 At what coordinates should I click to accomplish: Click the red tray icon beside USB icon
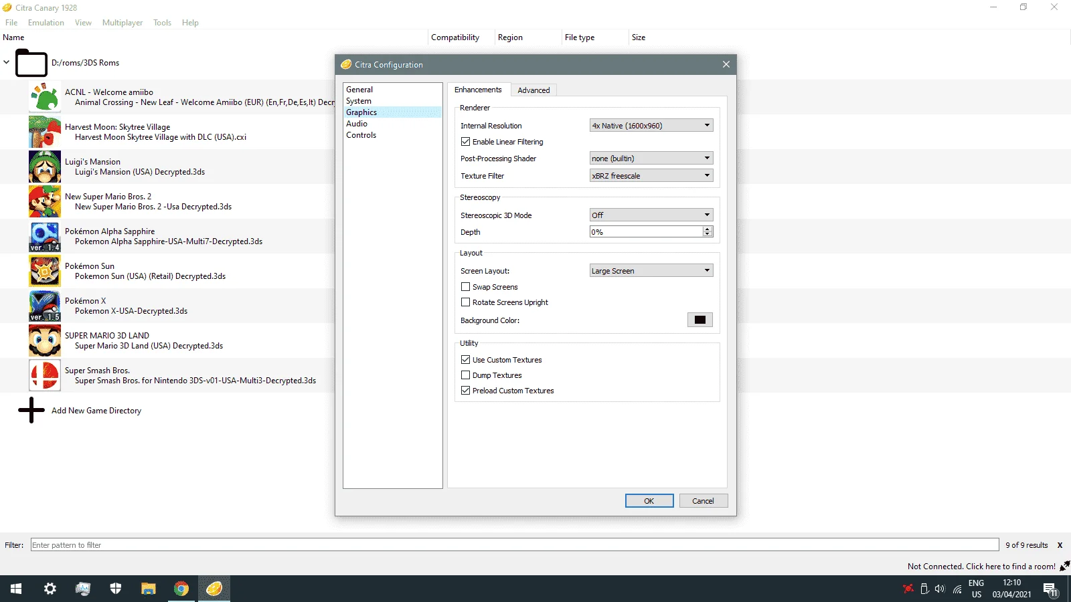click(x=908, y=589)
